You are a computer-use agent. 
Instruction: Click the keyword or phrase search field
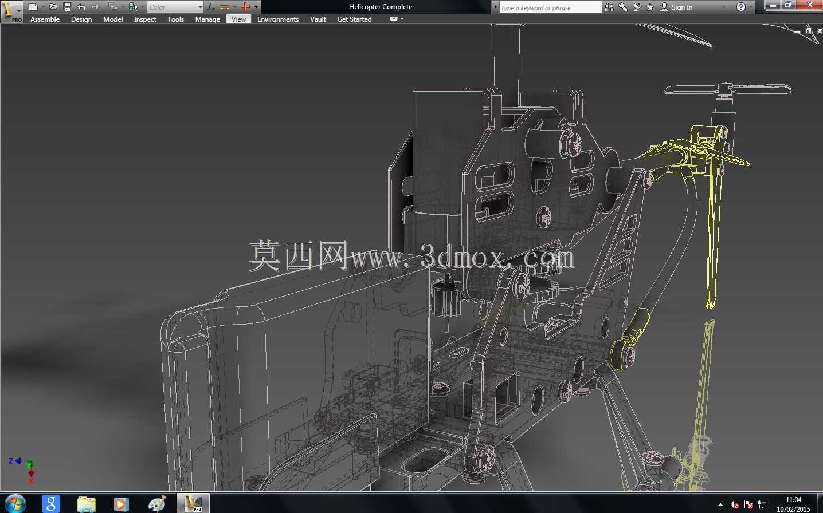(550, 7)
